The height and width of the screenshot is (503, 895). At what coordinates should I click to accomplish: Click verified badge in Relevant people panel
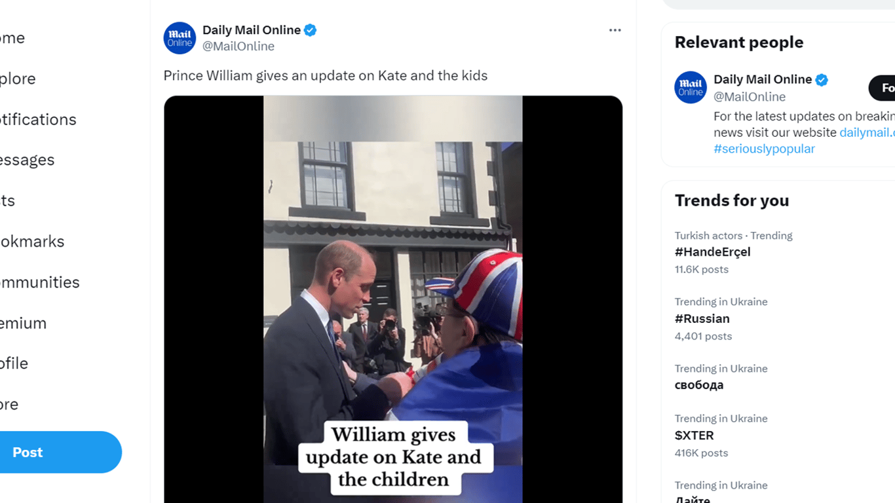tap(822, 80)
